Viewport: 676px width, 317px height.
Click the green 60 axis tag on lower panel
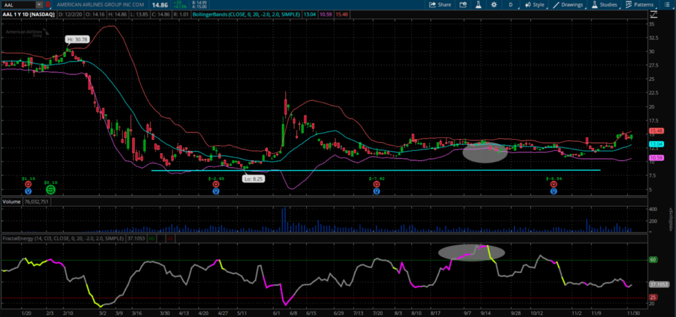(x=653, y=260)
